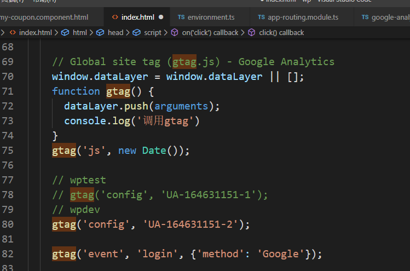Click line number 69 in gutter
The width and height of the screenshot is (410, 271).
8,62
